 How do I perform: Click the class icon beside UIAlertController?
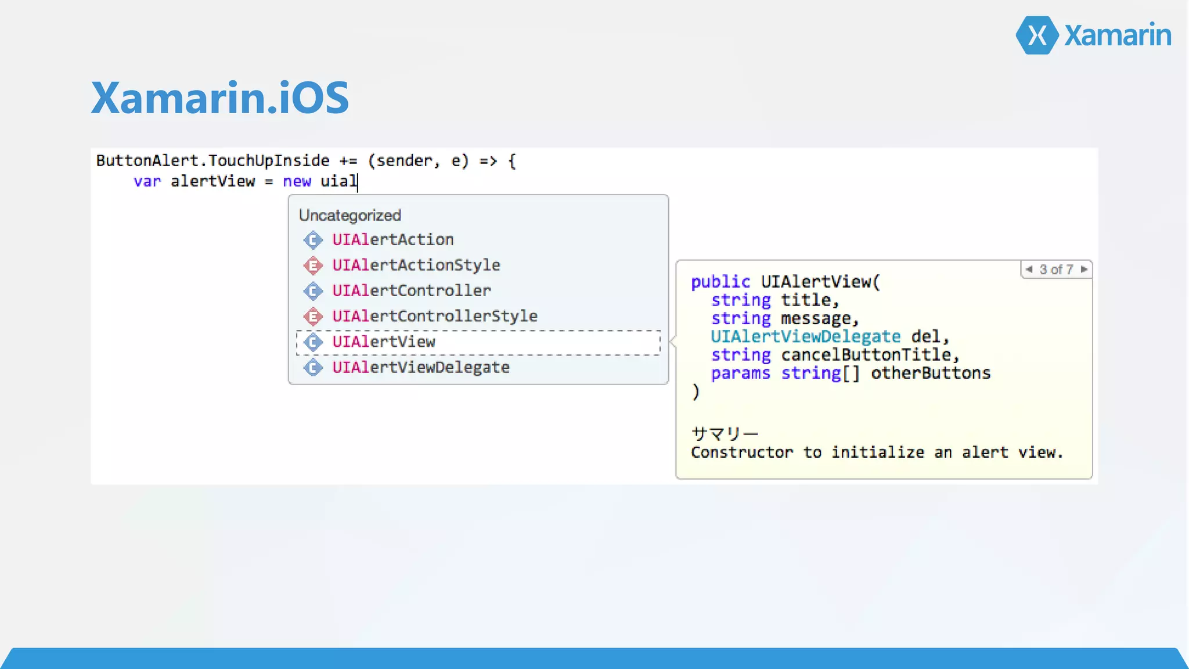pyautogui.click(x=313, y=291)
